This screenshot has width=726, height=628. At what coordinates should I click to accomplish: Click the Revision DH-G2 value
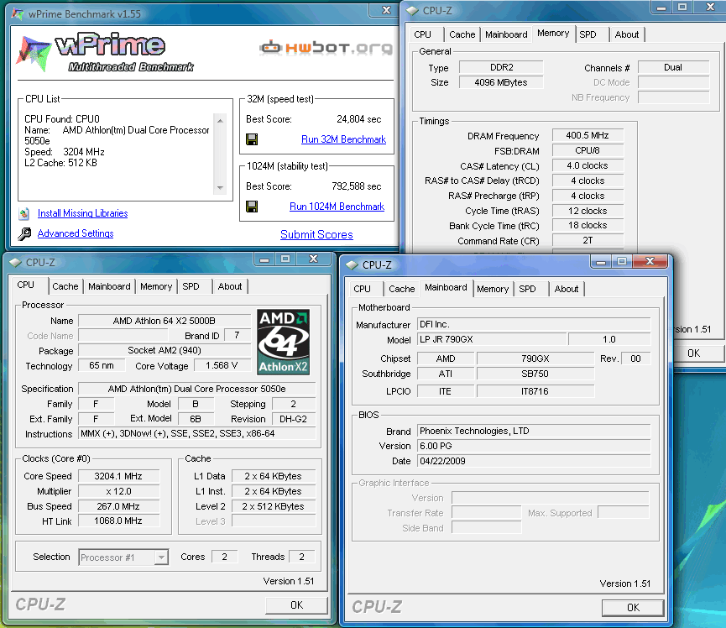[294, 419]
